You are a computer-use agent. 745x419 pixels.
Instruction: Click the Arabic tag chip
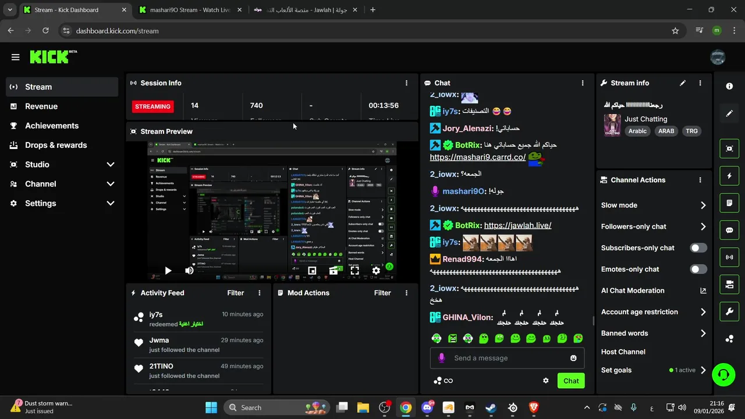tap(637, 131)
